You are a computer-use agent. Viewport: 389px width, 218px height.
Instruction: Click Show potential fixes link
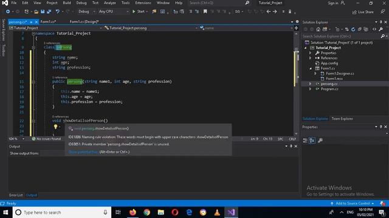[x=83, y=152]
